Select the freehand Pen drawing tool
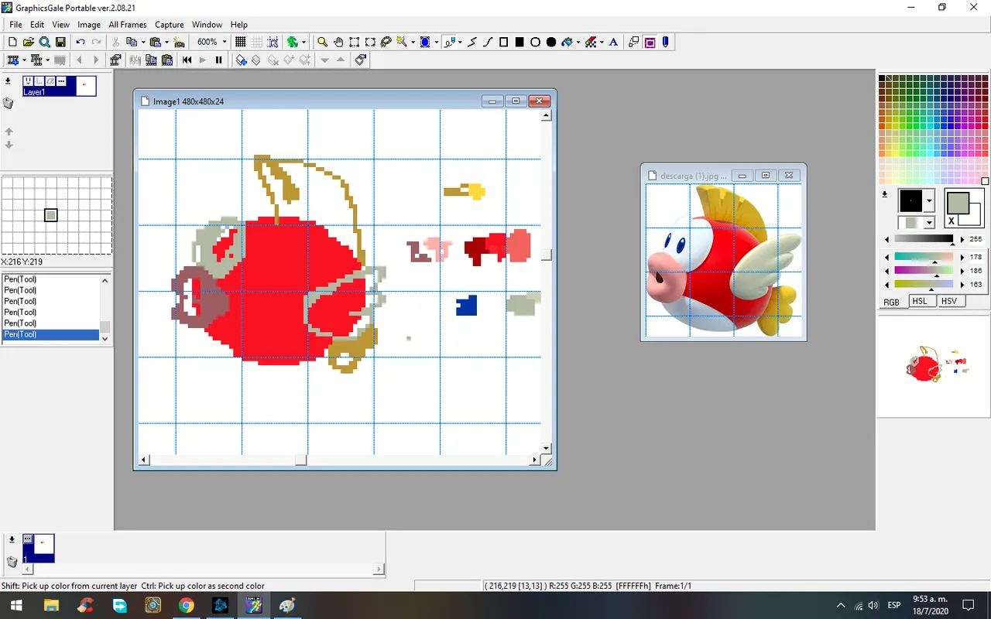This screenshot has height=619, width=991. 450,42
